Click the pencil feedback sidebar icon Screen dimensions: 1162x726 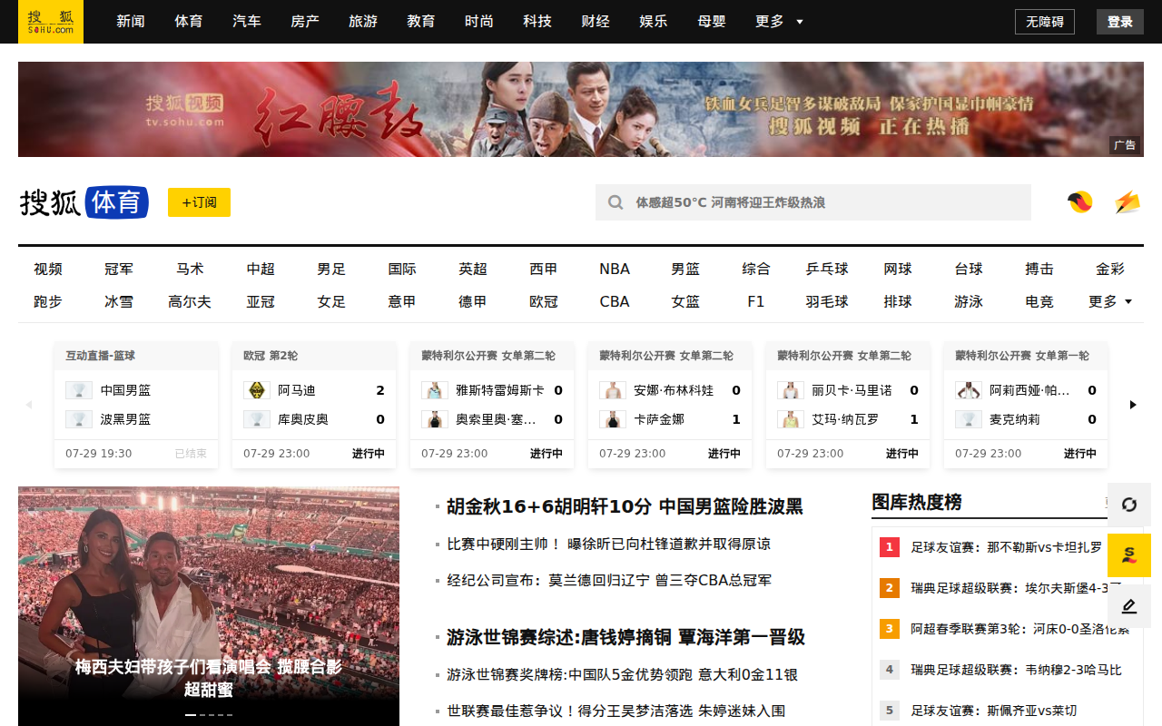[x=1129, y=606]
